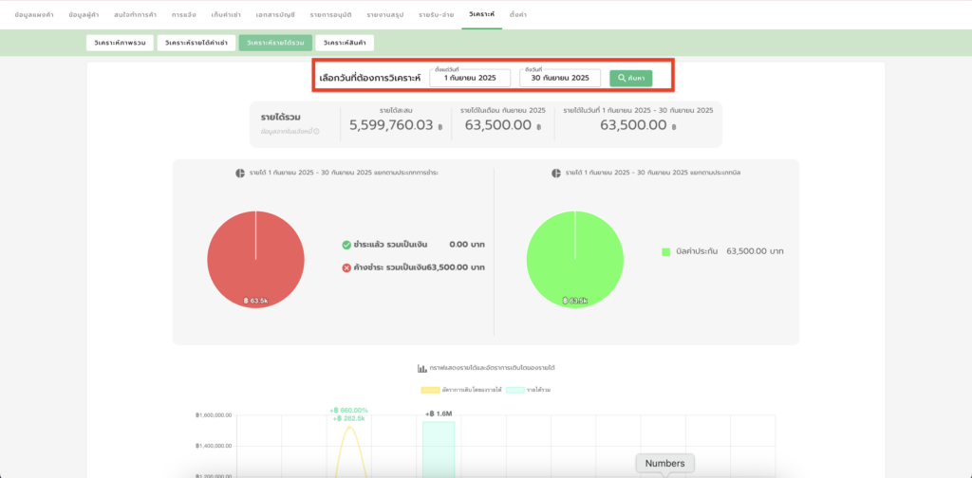Switch to the การแจ้ง tab
The width and height of the screenshot is (972, 478).
183,13
